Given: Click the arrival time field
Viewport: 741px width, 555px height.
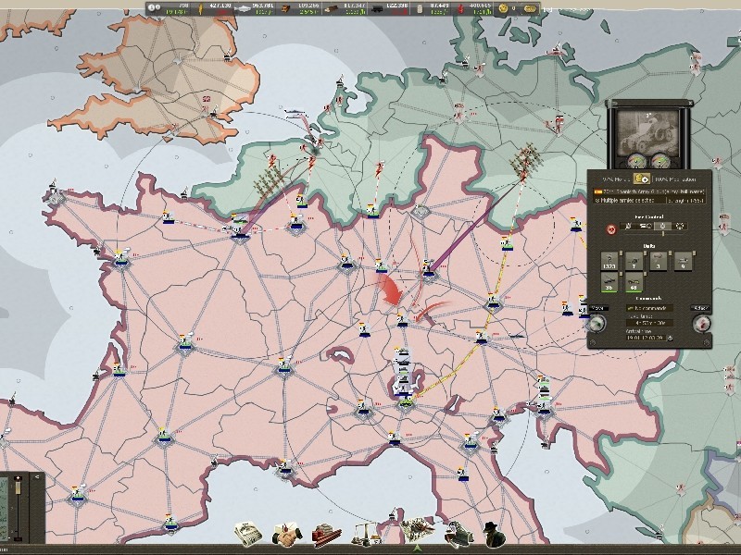Looking at the screenshot, I should 646,338.
